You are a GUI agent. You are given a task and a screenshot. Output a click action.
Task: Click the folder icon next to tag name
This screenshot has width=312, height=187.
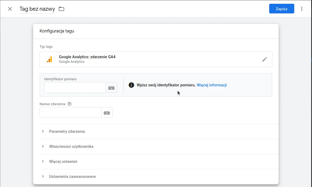click(x=61, y=9)
